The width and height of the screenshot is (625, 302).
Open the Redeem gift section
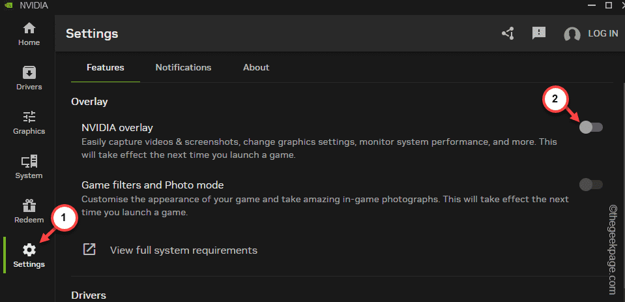click(29, 211)
